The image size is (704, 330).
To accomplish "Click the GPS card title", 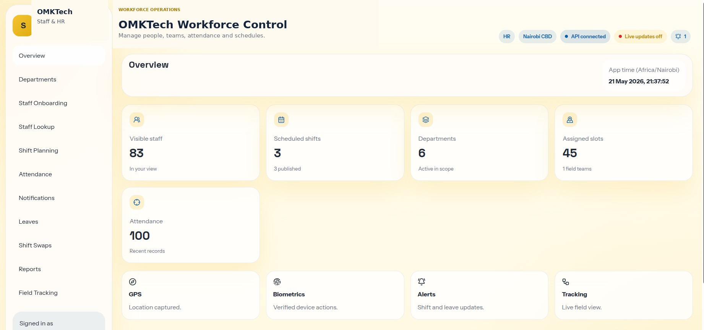I will [x=135, y=294].
